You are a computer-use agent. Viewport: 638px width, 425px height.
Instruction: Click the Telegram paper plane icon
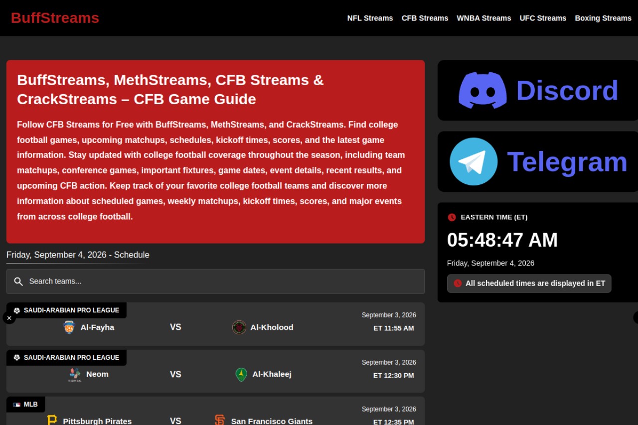tap(474, 161)
